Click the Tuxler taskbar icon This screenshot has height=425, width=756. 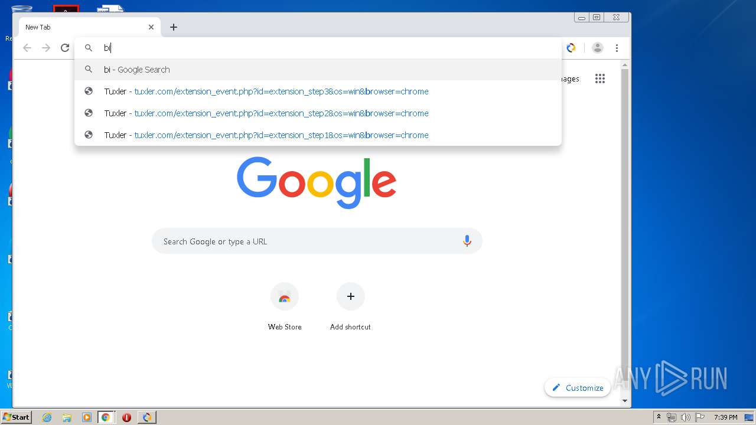pyautogui.click(x=147, y=417)
